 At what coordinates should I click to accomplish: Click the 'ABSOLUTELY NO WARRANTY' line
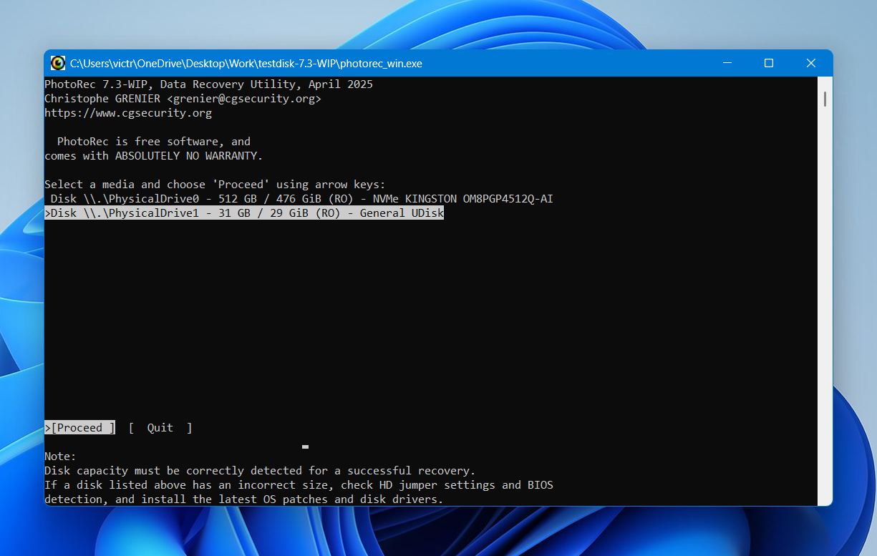click(154, 156)
